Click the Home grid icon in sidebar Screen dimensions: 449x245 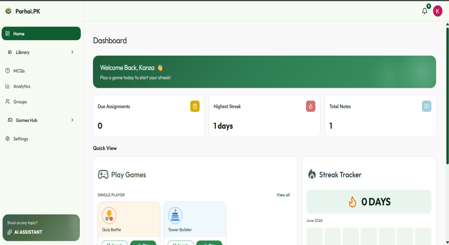coord(7,34)
